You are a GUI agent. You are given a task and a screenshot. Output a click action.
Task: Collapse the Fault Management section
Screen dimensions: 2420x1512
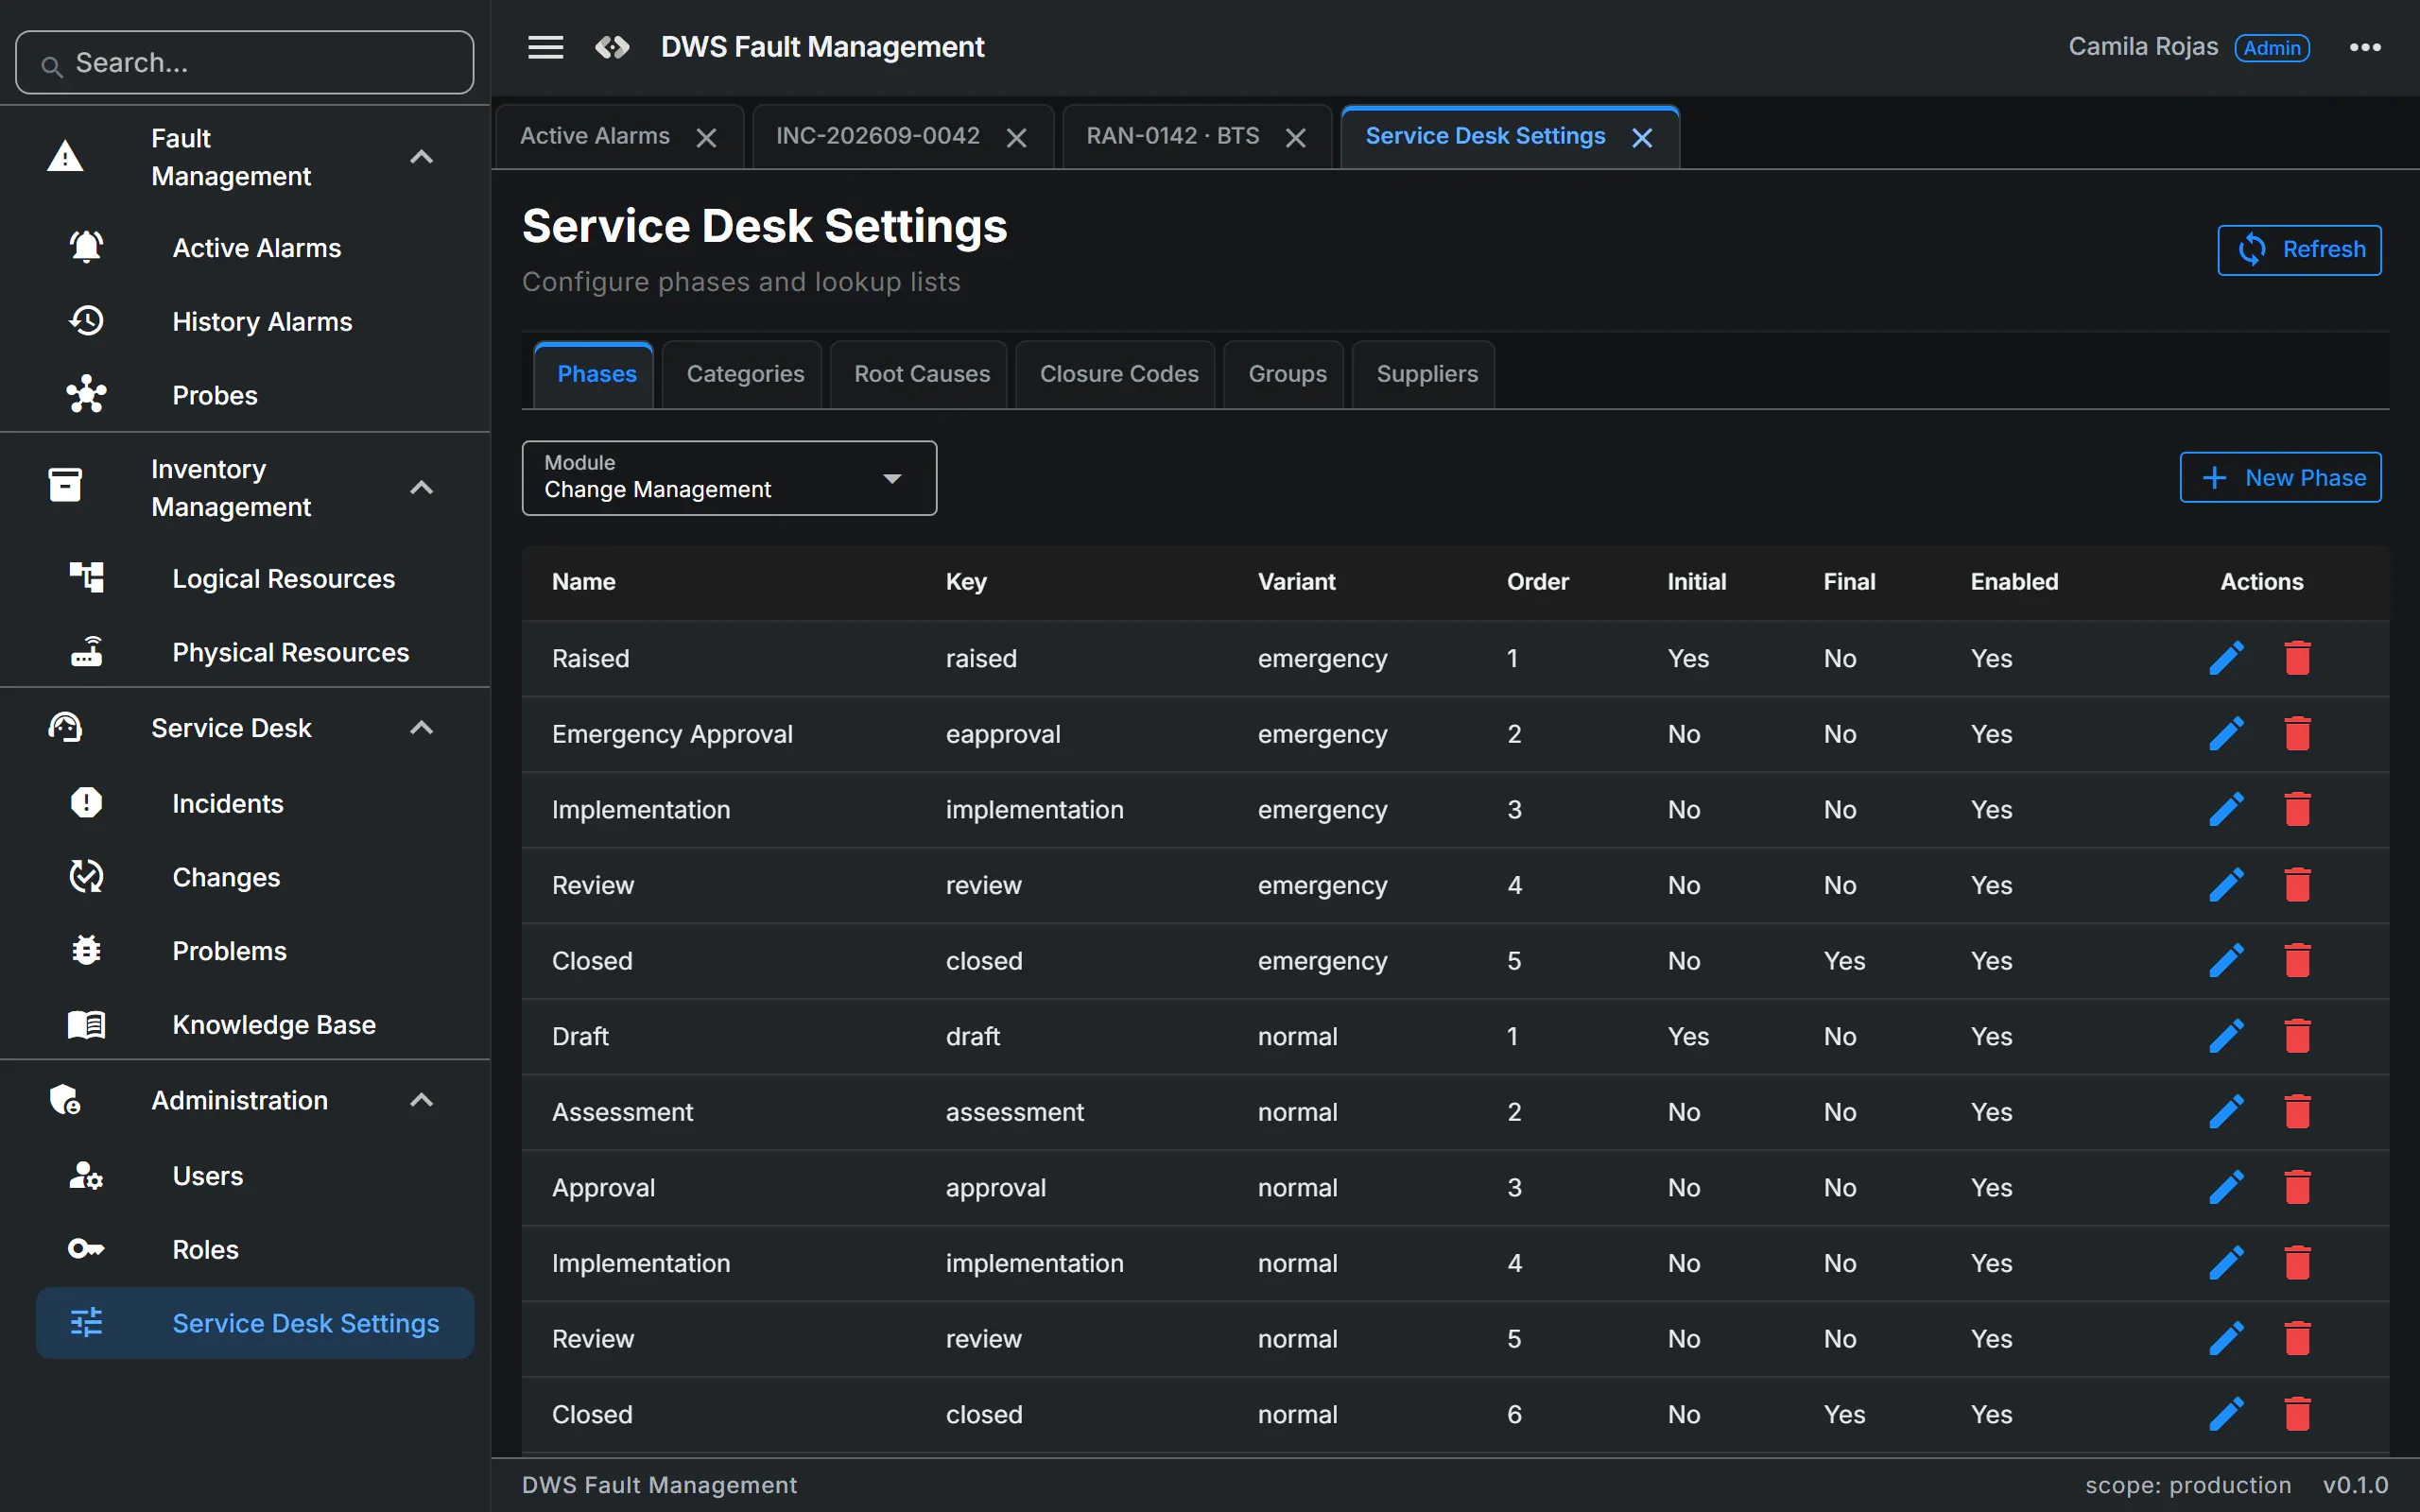tap(421, 157)
